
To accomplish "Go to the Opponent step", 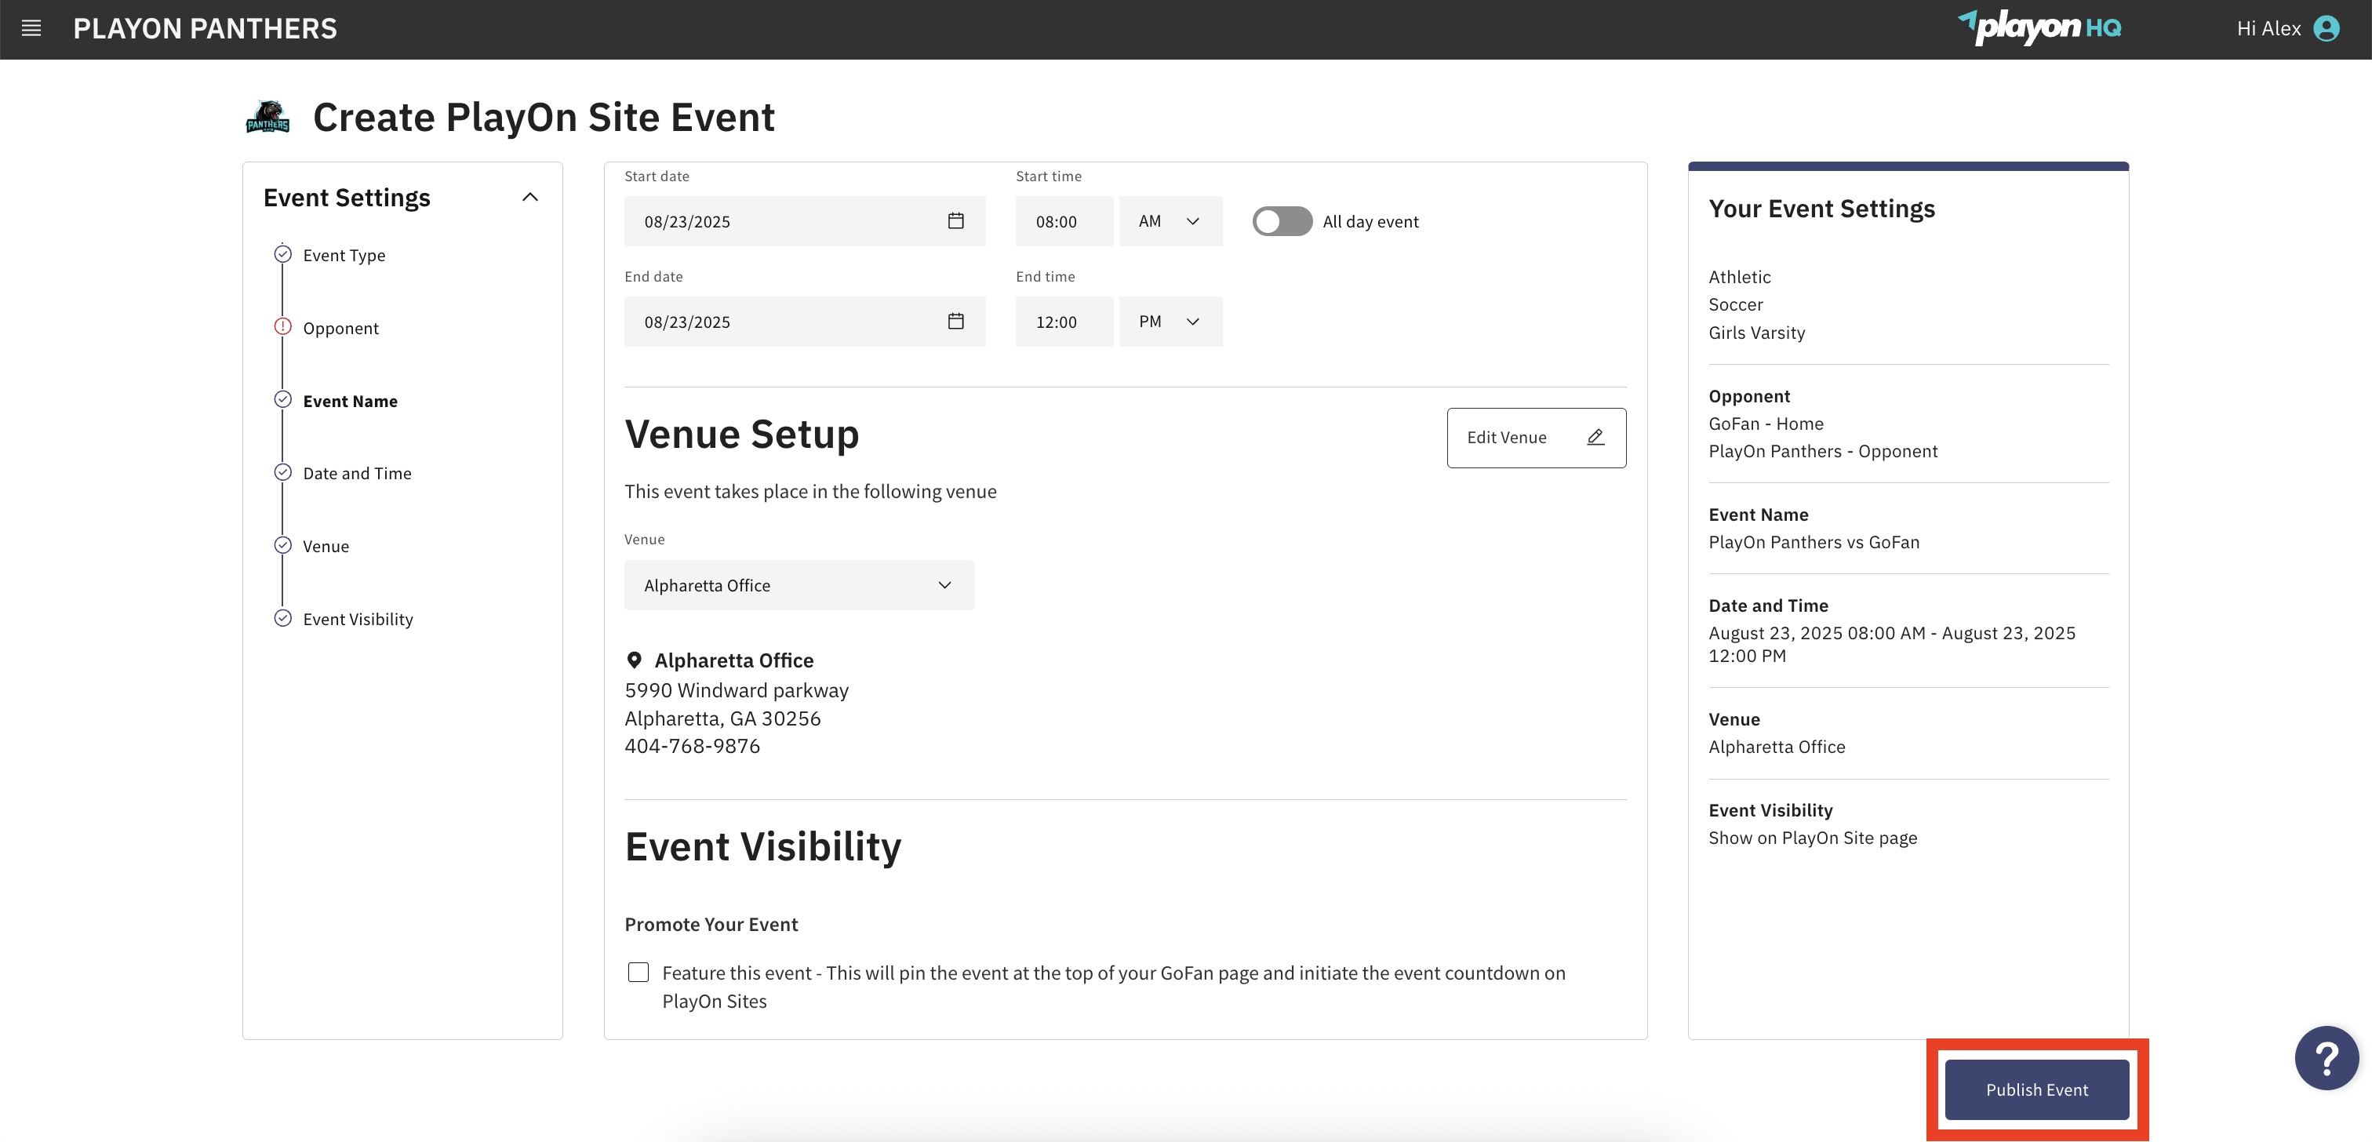I will pos(340,328).
